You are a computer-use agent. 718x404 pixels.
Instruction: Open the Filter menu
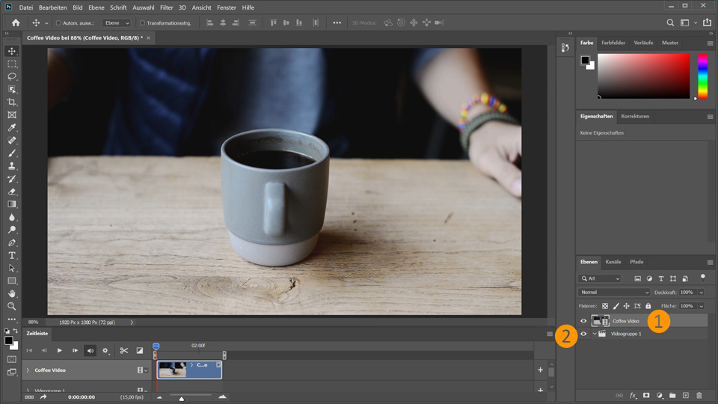pyautogui.click(x=166, y=7)
